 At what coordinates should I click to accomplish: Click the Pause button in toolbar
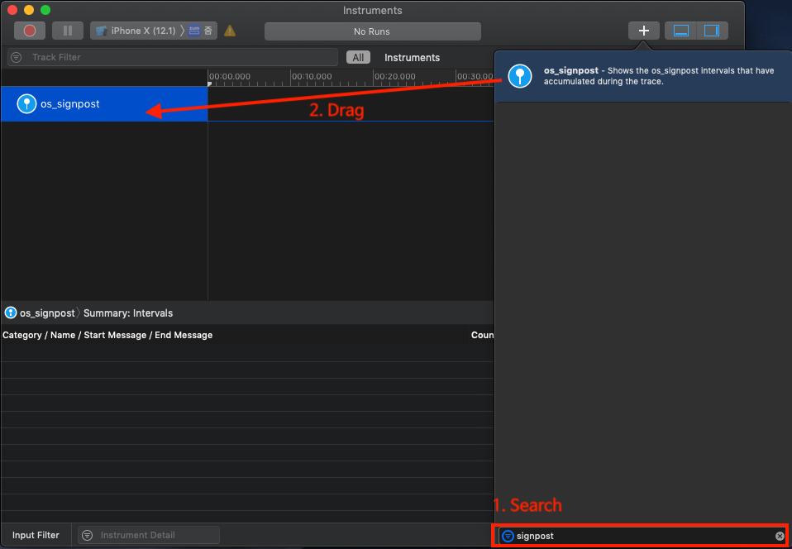(68, 31)
